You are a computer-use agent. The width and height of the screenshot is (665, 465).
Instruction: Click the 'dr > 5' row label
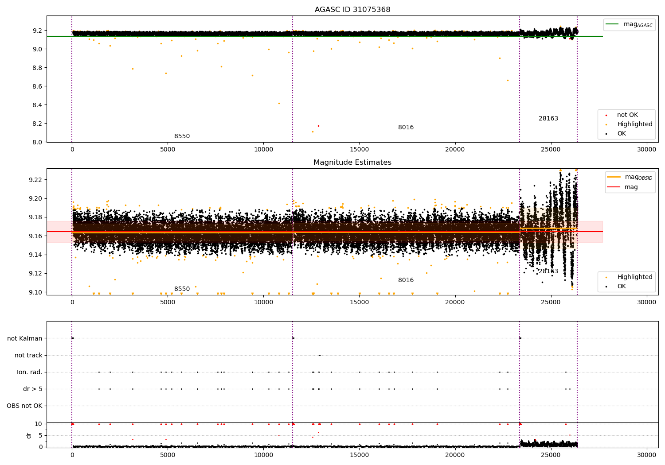pyautogui.click(x=33, y=389)
